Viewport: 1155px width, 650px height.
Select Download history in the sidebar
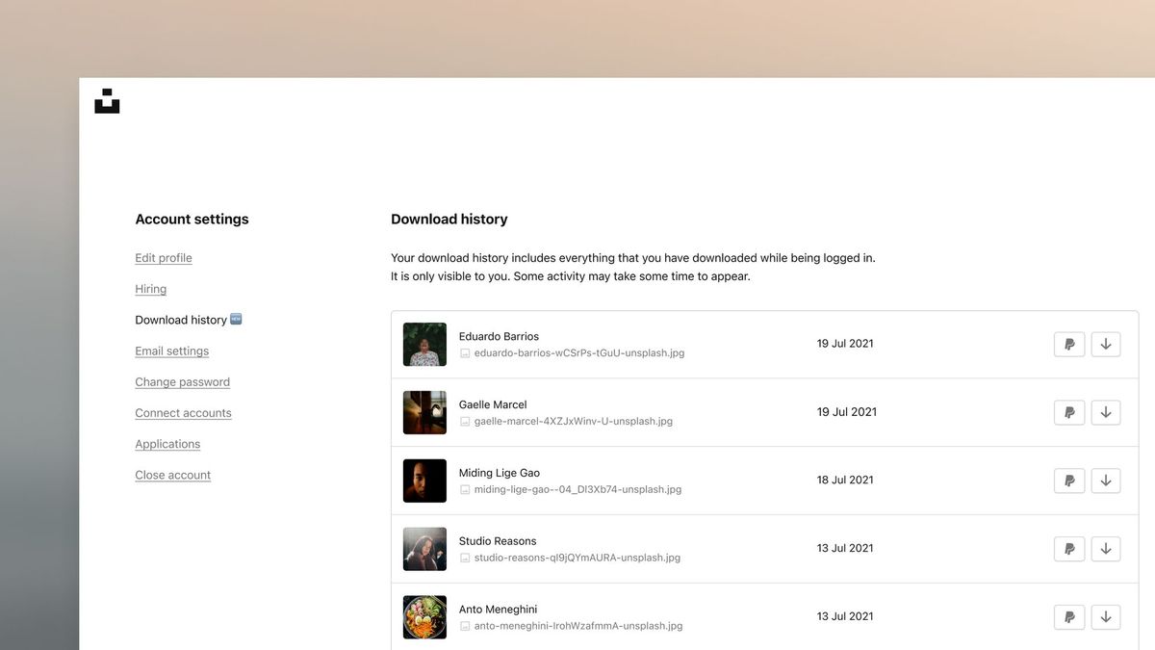pos(181,320)
